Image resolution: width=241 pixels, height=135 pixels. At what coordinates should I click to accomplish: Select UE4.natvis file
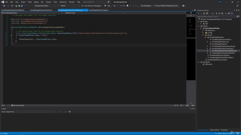[209, 64]
